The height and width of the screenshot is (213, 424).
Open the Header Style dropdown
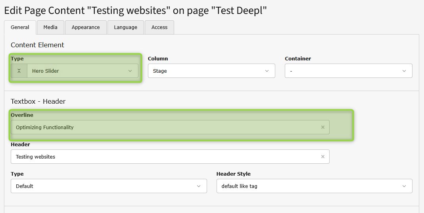[x=314, y=186]
